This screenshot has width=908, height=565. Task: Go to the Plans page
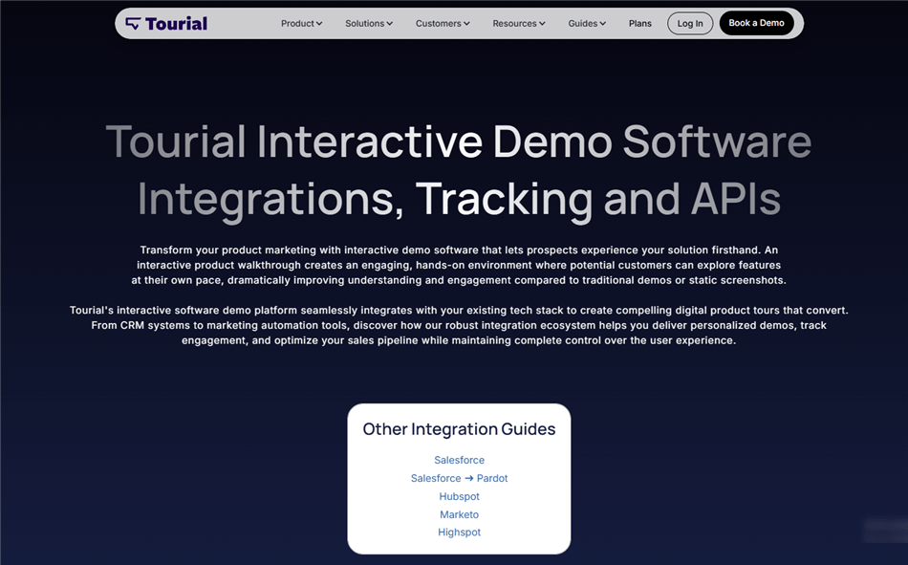tap(639, 23)
